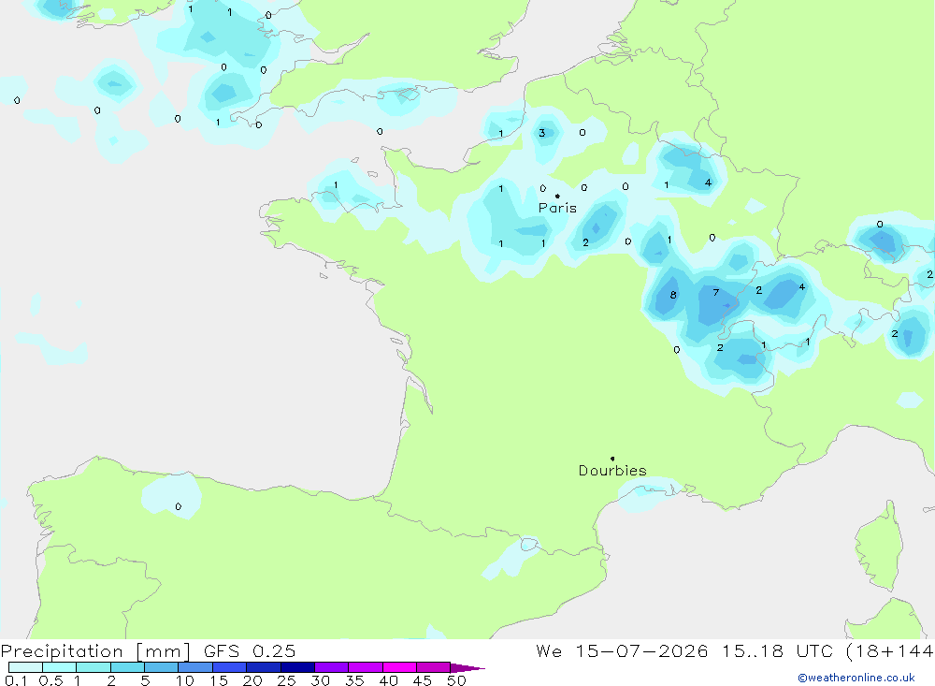Click the '0.1' legend scale label
Screen dimensions: 935x686
click(x=16, y=680)
